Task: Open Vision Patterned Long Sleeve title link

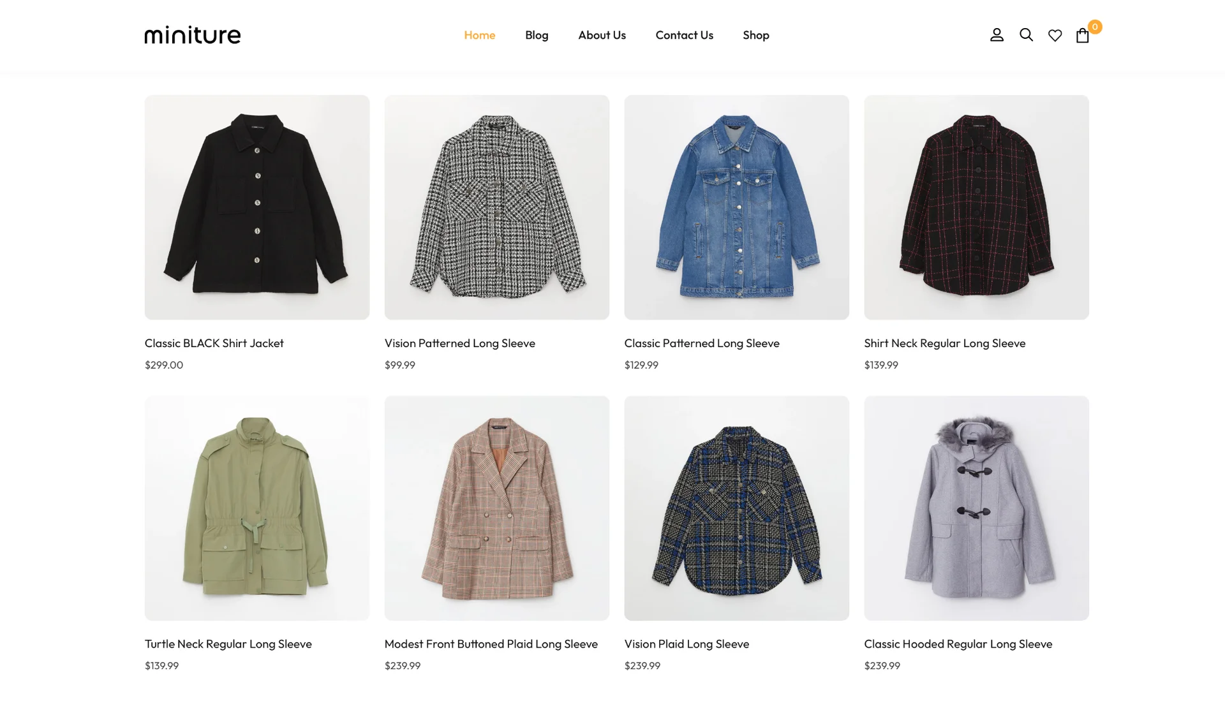Action: 459,343
